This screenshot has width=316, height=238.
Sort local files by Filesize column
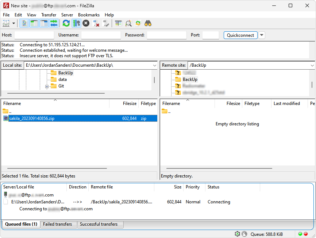[x=124, y=104]
